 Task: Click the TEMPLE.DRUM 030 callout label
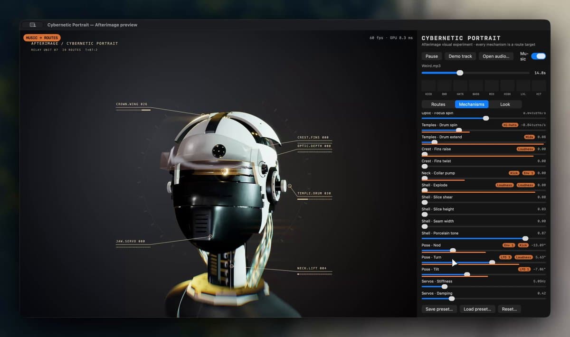point(314,194)
